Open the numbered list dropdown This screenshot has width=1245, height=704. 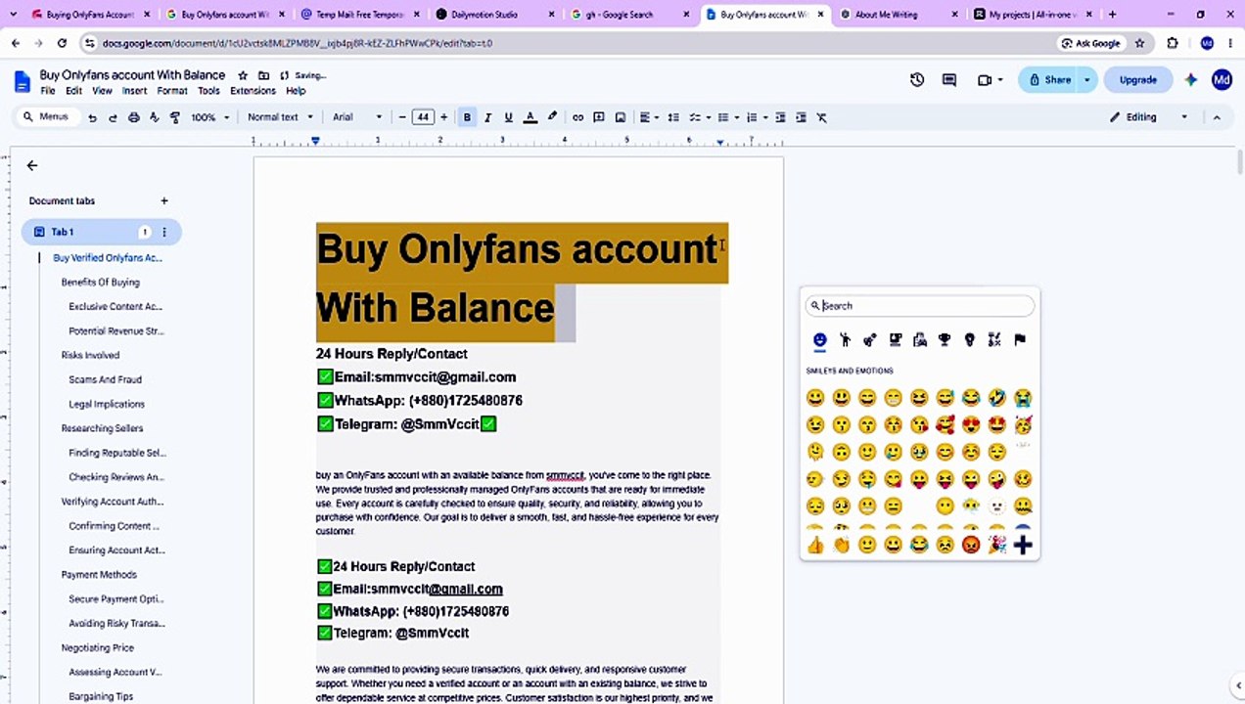(x=757, y=117)
